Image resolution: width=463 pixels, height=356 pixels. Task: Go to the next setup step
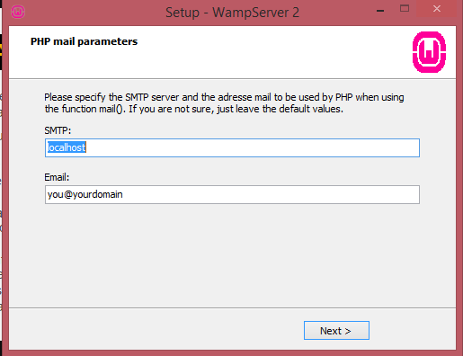coord(336,331)
